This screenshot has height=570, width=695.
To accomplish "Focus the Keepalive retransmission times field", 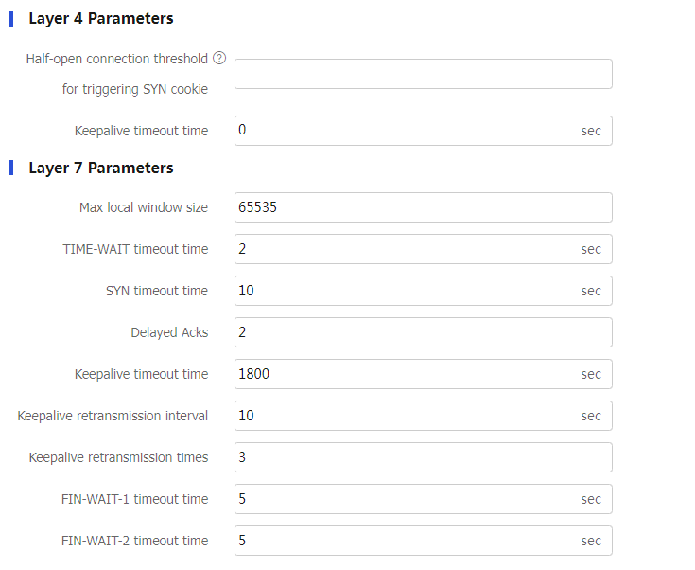I will coord(423,457).
